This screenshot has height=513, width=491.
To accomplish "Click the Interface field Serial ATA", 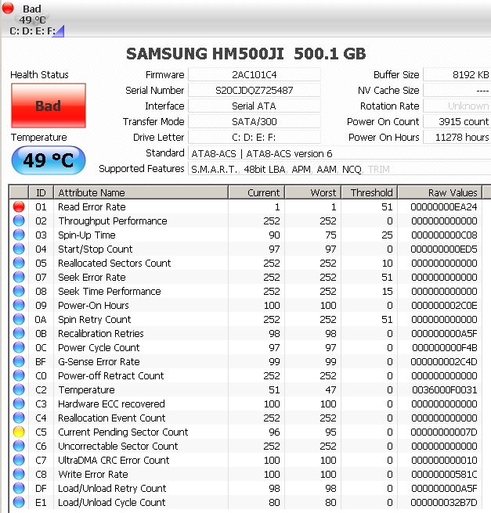I will pos(255,106).
